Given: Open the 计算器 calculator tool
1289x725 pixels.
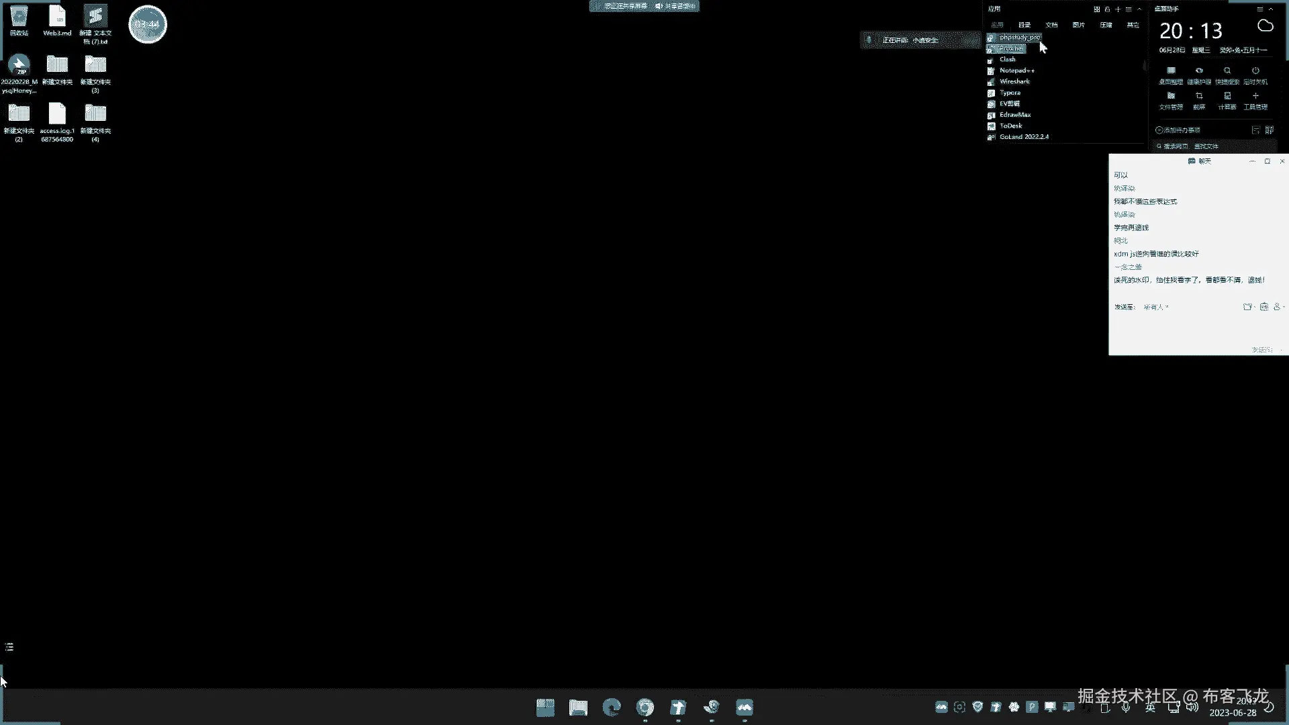Looking at the screenshot, I should click(x=1227, y=97).
